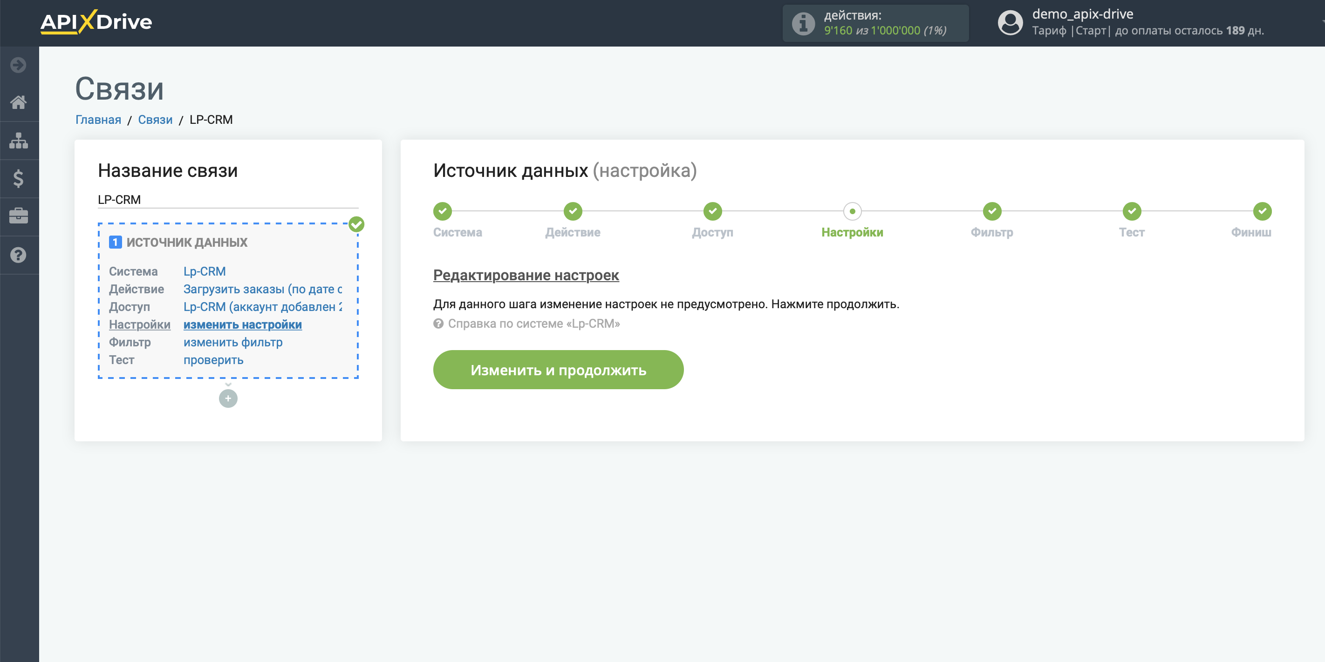Edit connection name field LP-CRM
Image resolution: width=1325 pixels, height=662 pixels.
pos(228,199)
